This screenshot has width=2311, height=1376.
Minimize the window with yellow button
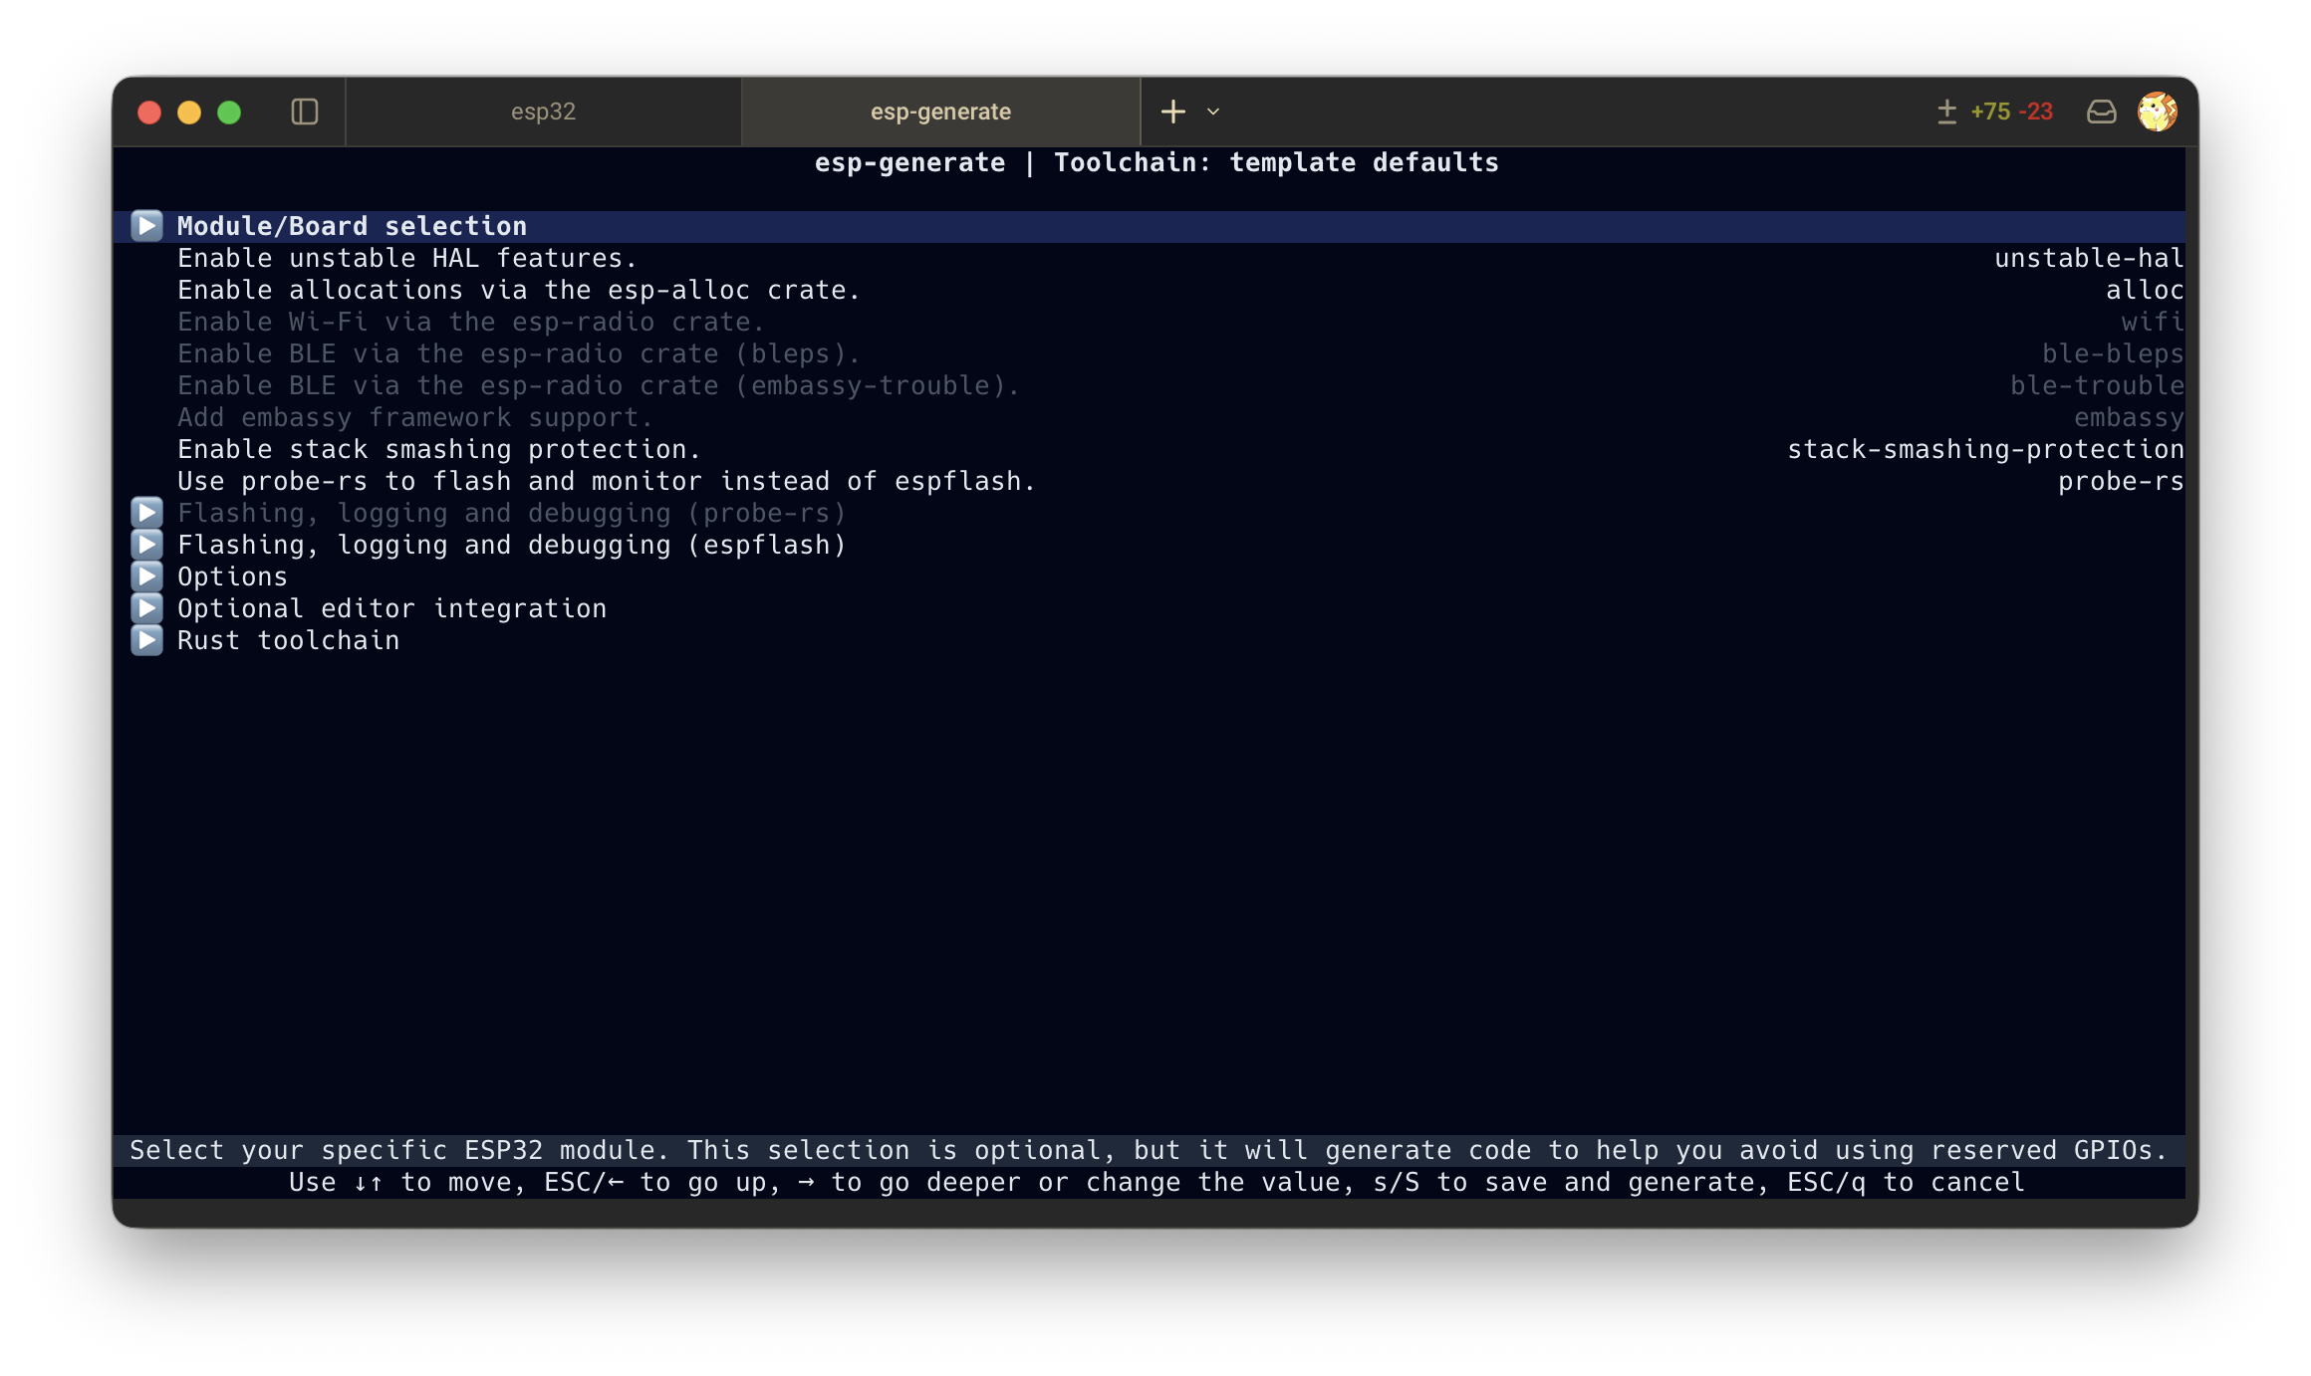(x=189, y=112)
